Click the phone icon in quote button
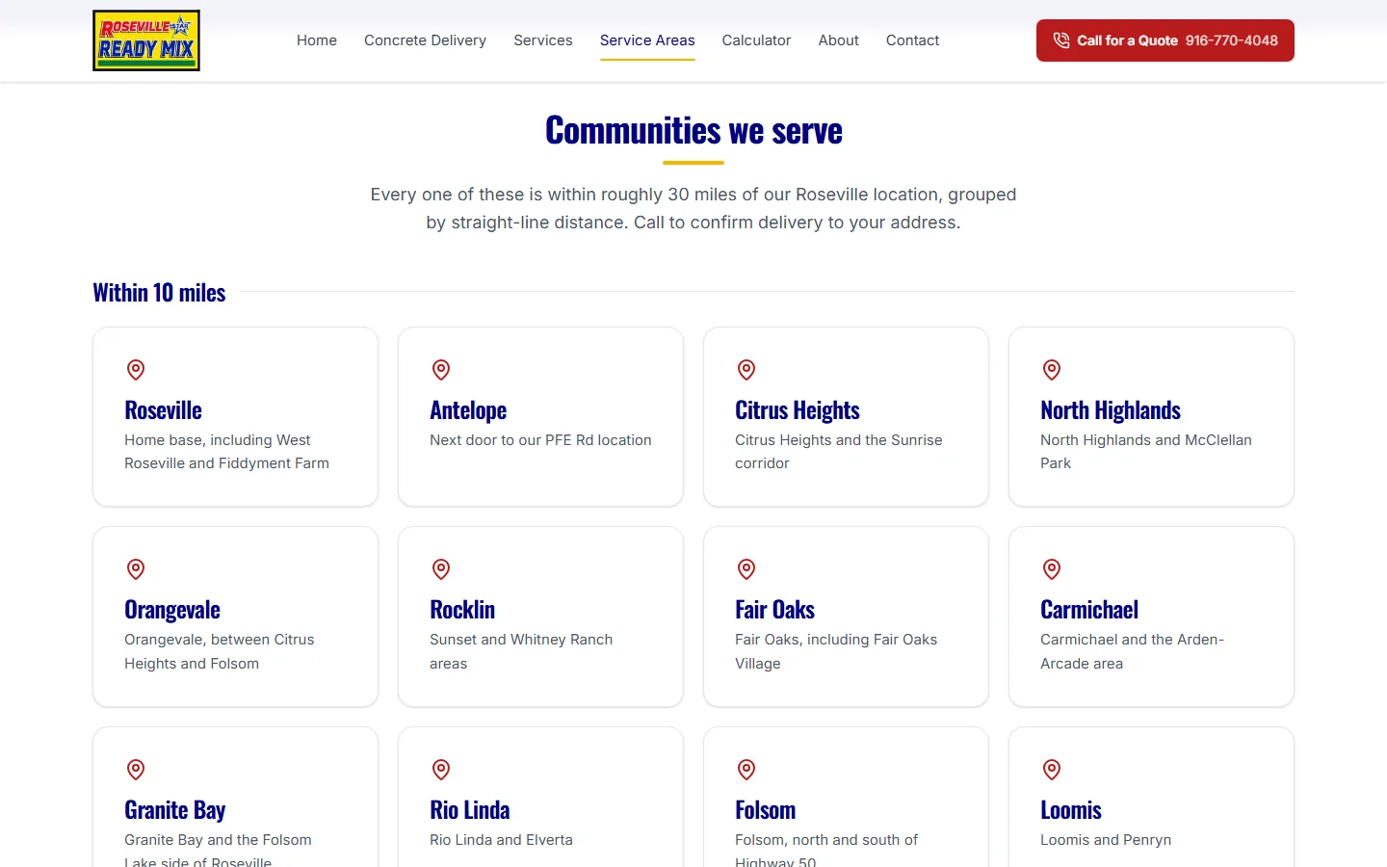The image size is (1387, 867). point(1061,40)
